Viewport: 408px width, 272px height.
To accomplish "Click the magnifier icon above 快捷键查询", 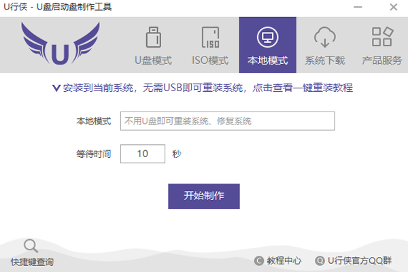I will coord(31,246).
